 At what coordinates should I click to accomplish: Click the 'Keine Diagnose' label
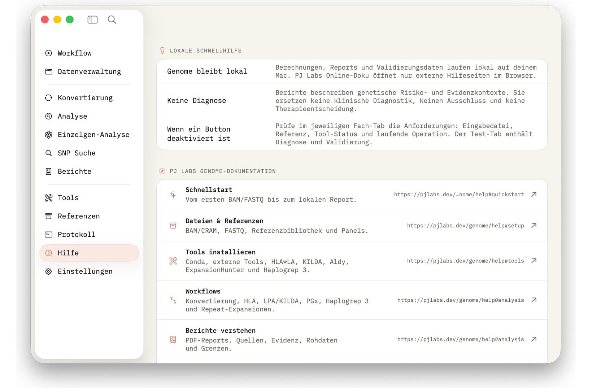pos(196,101)
